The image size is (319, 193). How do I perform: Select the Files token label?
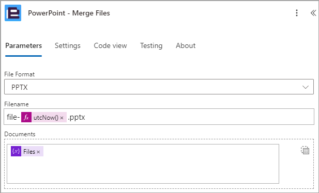coord(29,152)
